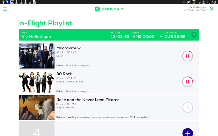218x136 pixels.
Task: Click the transavia logo
Action: click(x=109, y=9)
